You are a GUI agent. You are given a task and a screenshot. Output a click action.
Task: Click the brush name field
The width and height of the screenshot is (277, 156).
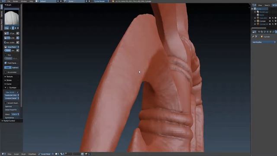[6, 28]
